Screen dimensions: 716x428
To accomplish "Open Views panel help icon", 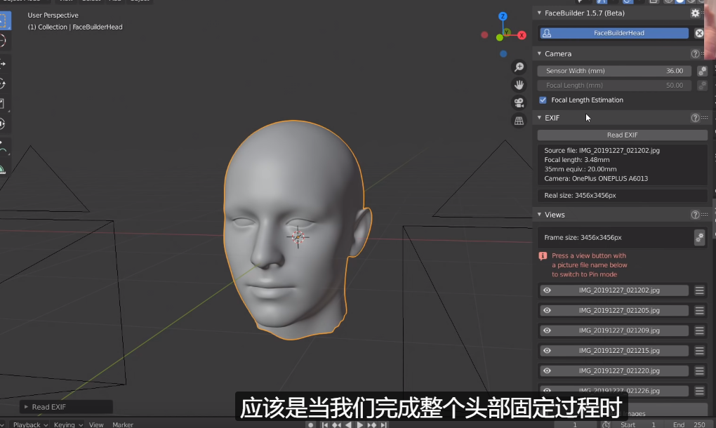I will [695, 215].
